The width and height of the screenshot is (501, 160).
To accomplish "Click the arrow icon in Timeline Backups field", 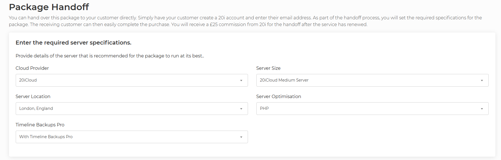I will tap(241, 137).
